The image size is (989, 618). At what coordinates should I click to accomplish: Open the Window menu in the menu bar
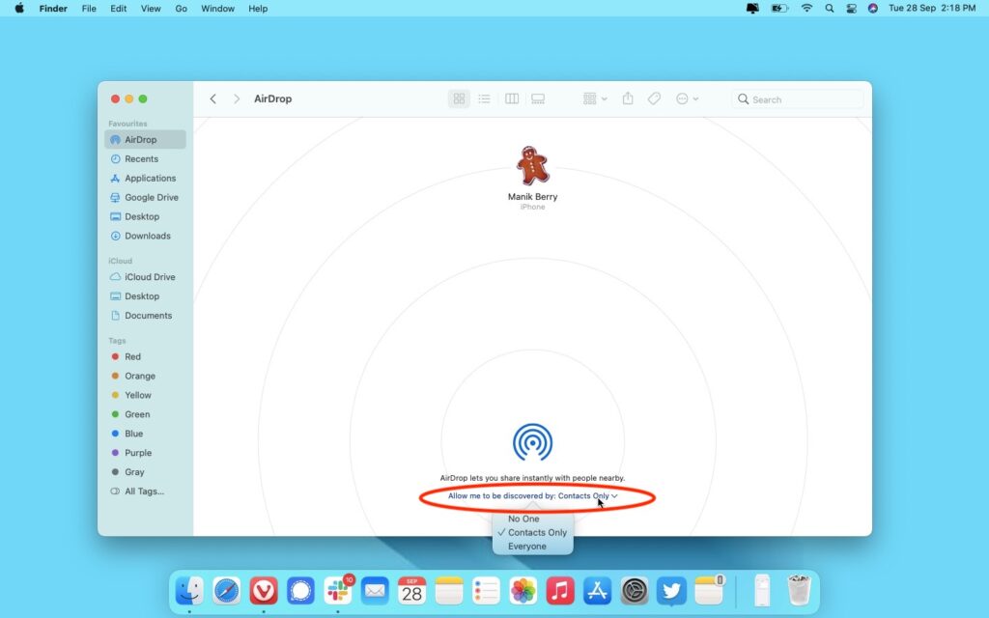(x=217, y=8)
